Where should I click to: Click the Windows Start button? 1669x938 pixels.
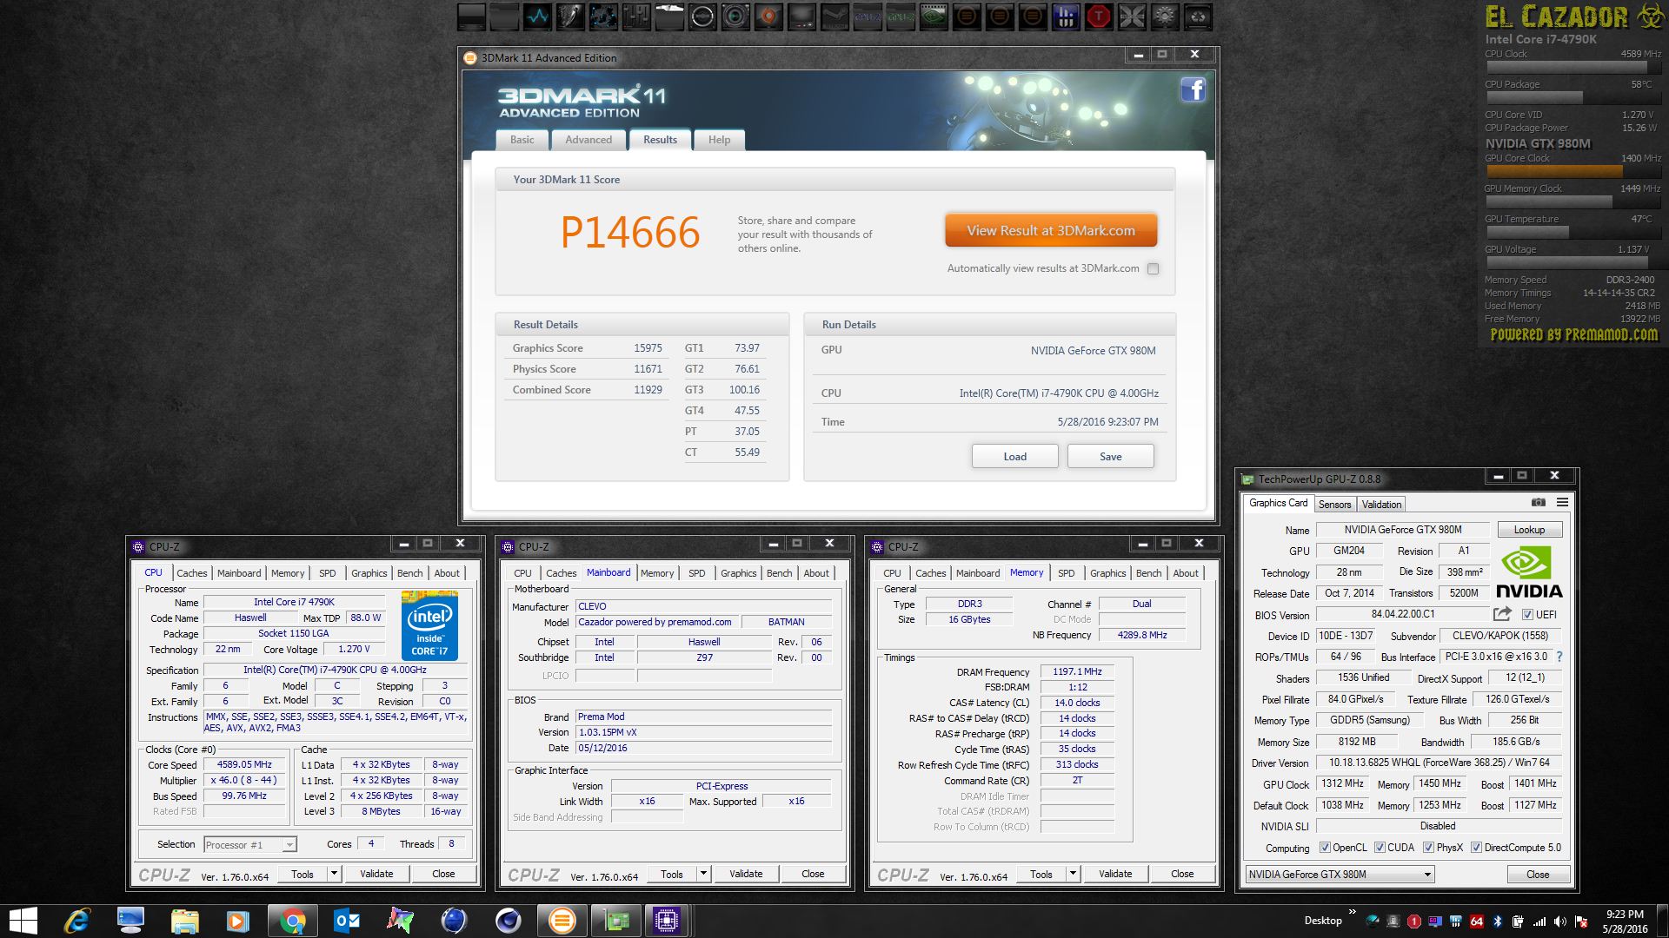(23, 921)
